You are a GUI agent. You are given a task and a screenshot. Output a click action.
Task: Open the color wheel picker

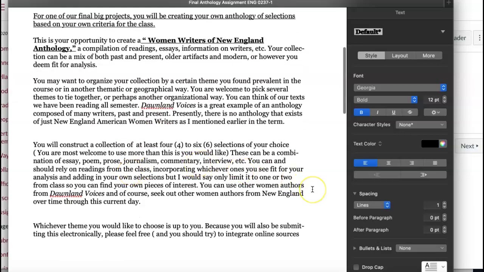(x=443, y=144)
